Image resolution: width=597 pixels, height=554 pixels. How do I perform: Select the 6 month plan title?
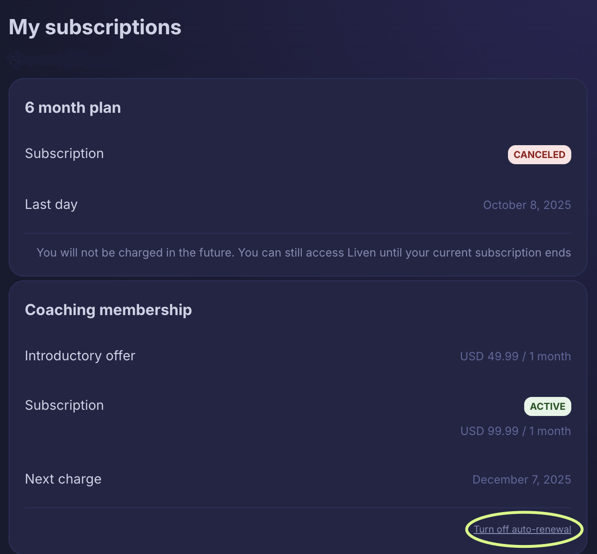[x=73, y=108]
